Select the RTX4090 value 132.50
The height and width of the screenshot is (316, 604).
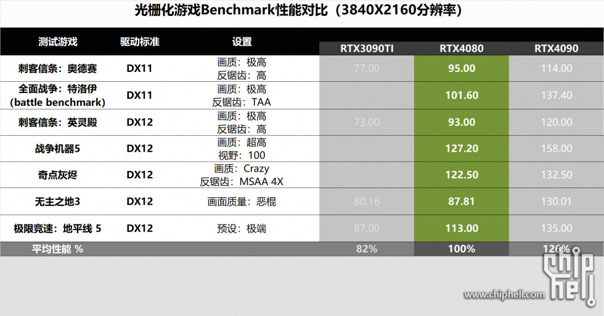(x=556, y=175)
